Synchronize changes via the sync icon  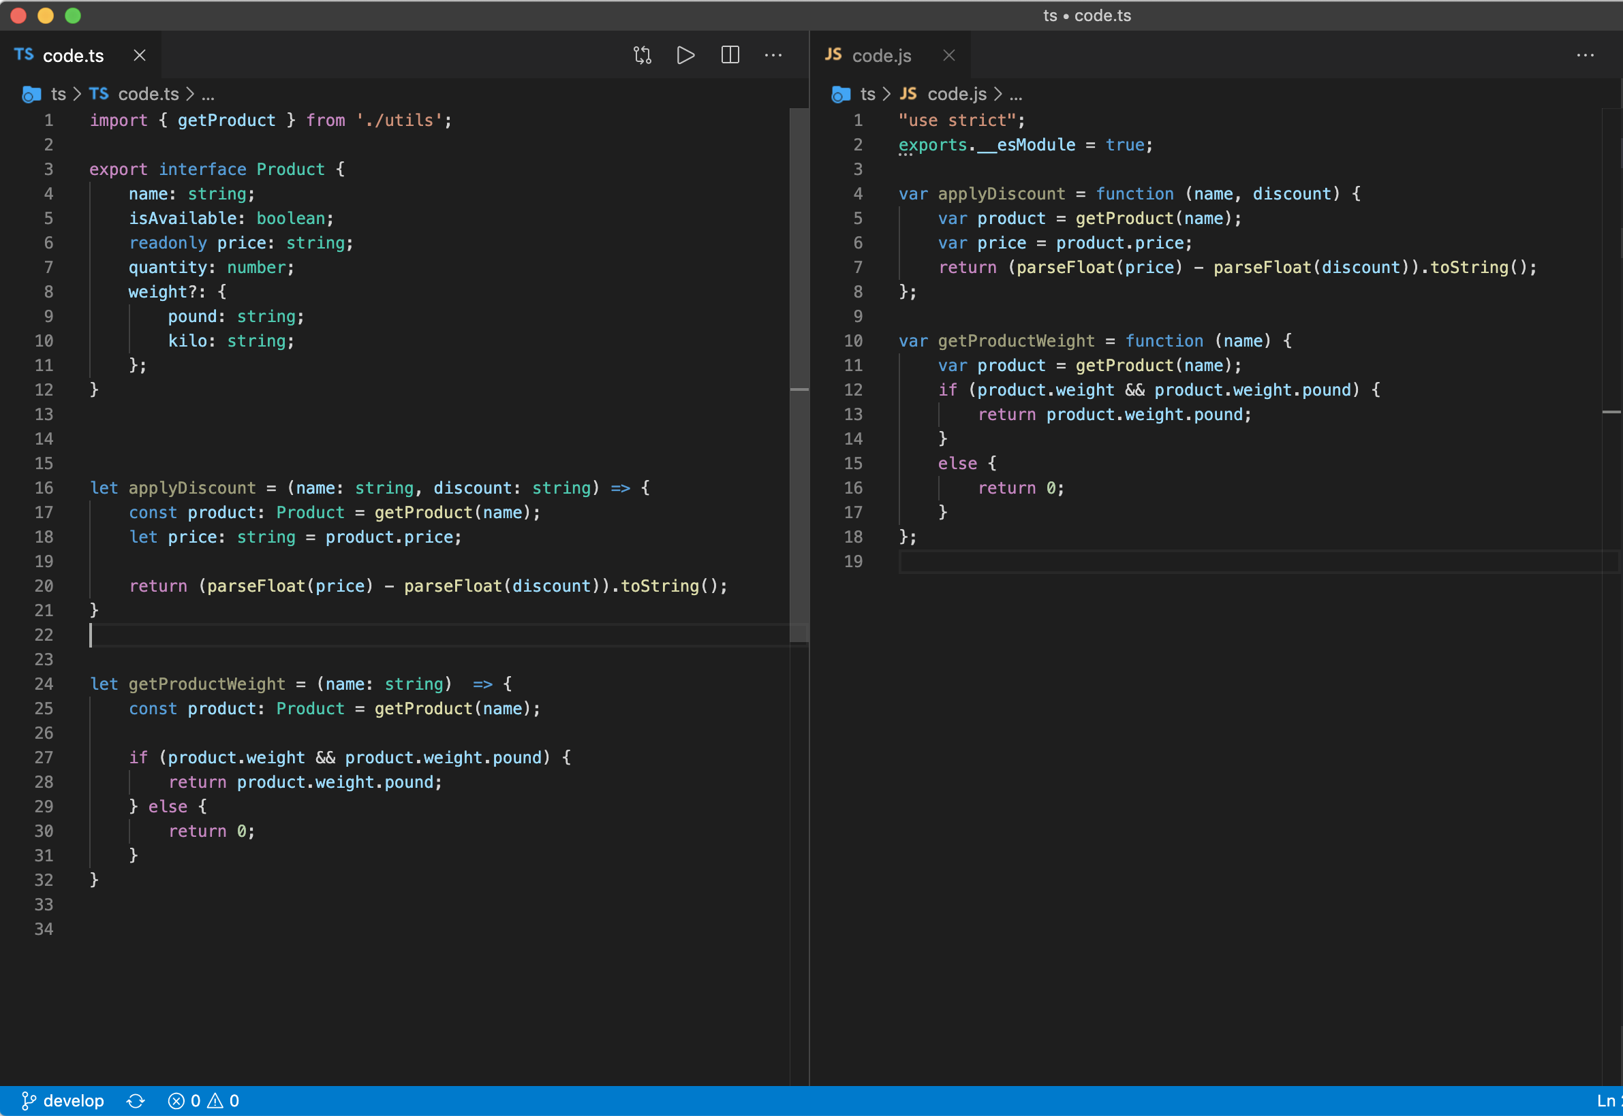pos(136,1100)
